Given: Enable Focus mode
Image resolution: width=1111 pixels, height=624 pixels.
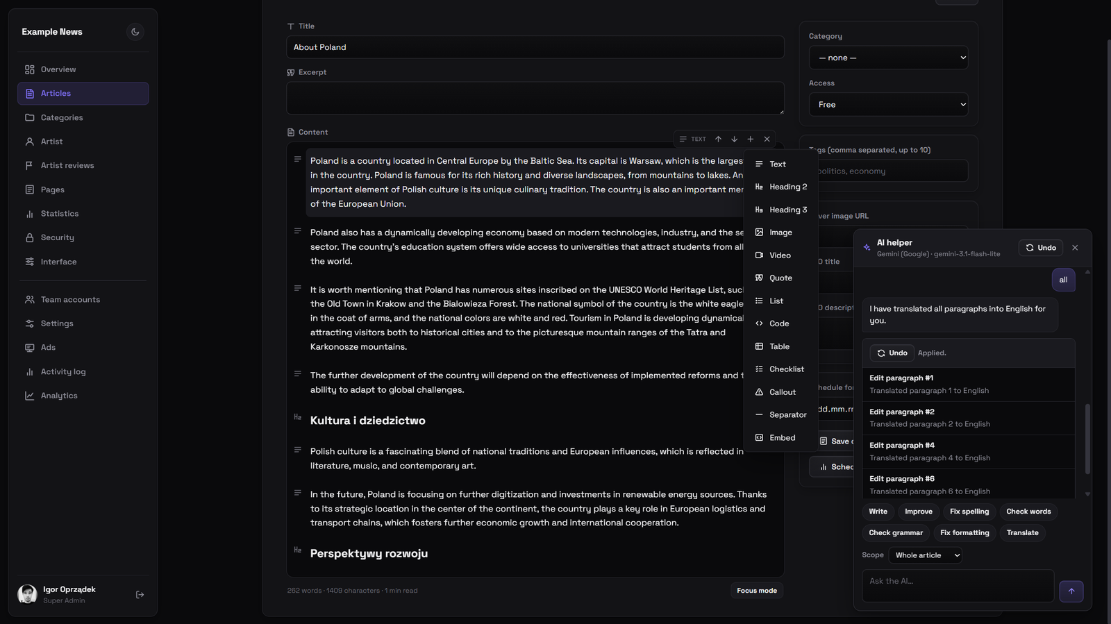Looking at the screenshot, I should coord(756,591).
